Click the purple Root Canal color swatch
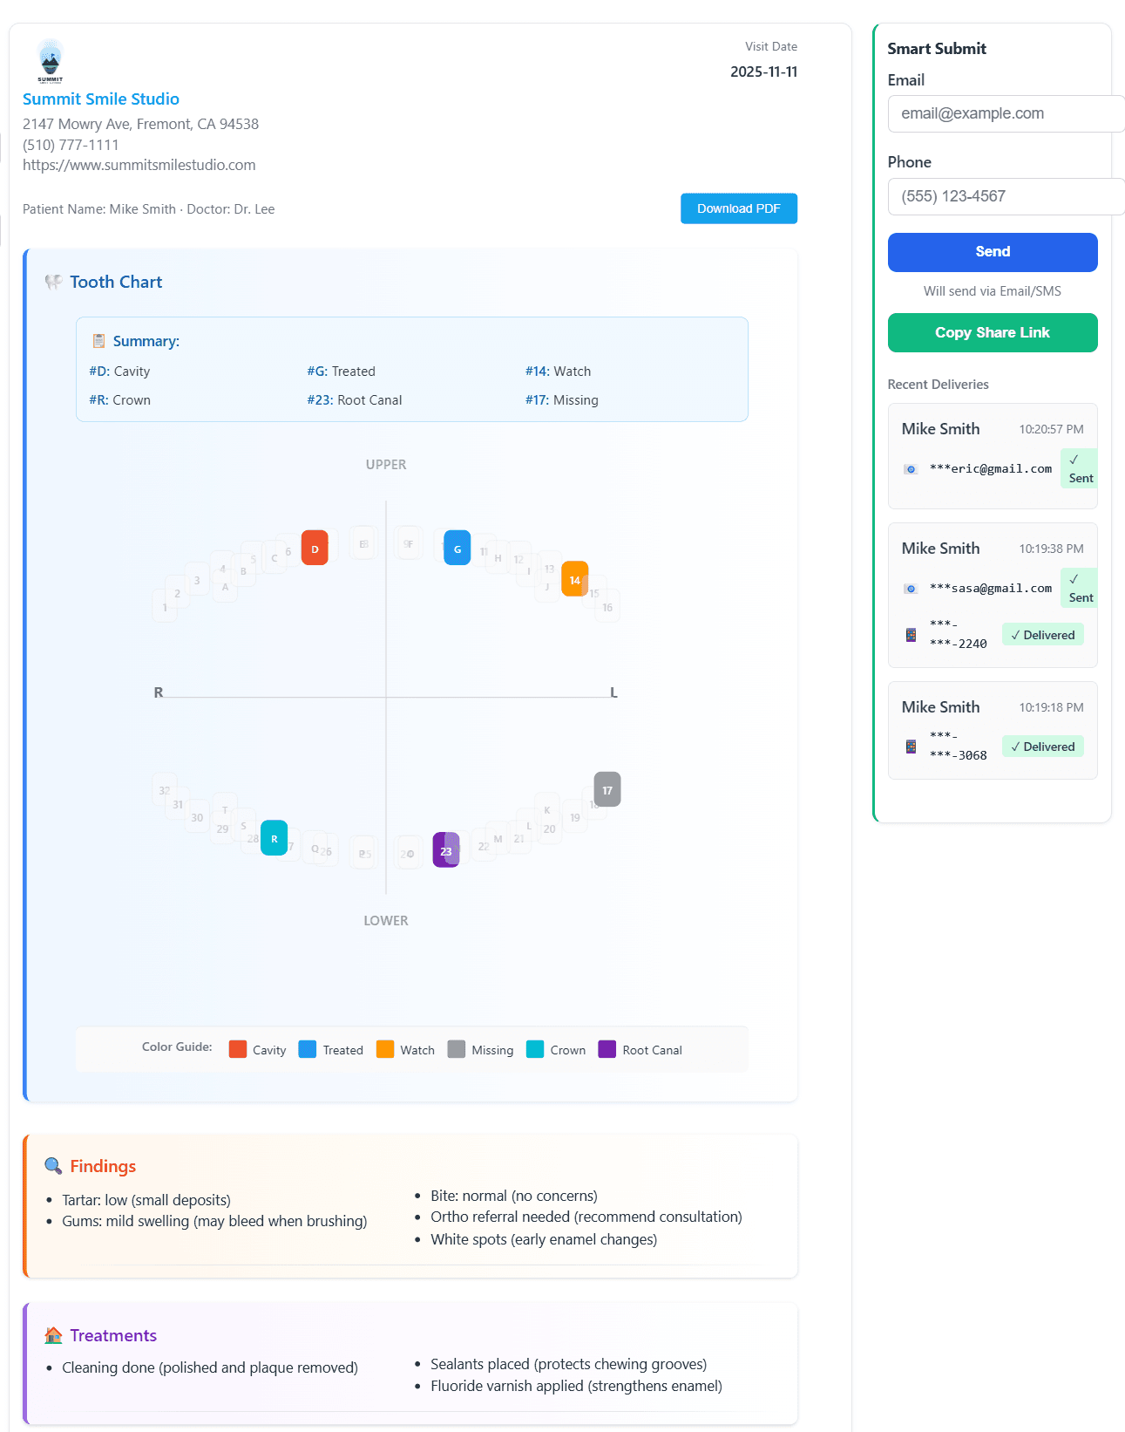 coord(607,1049)
